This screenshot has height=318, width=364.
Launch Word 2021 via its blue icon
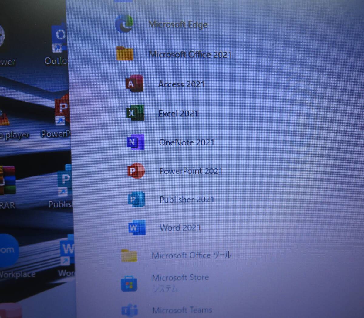137,227
